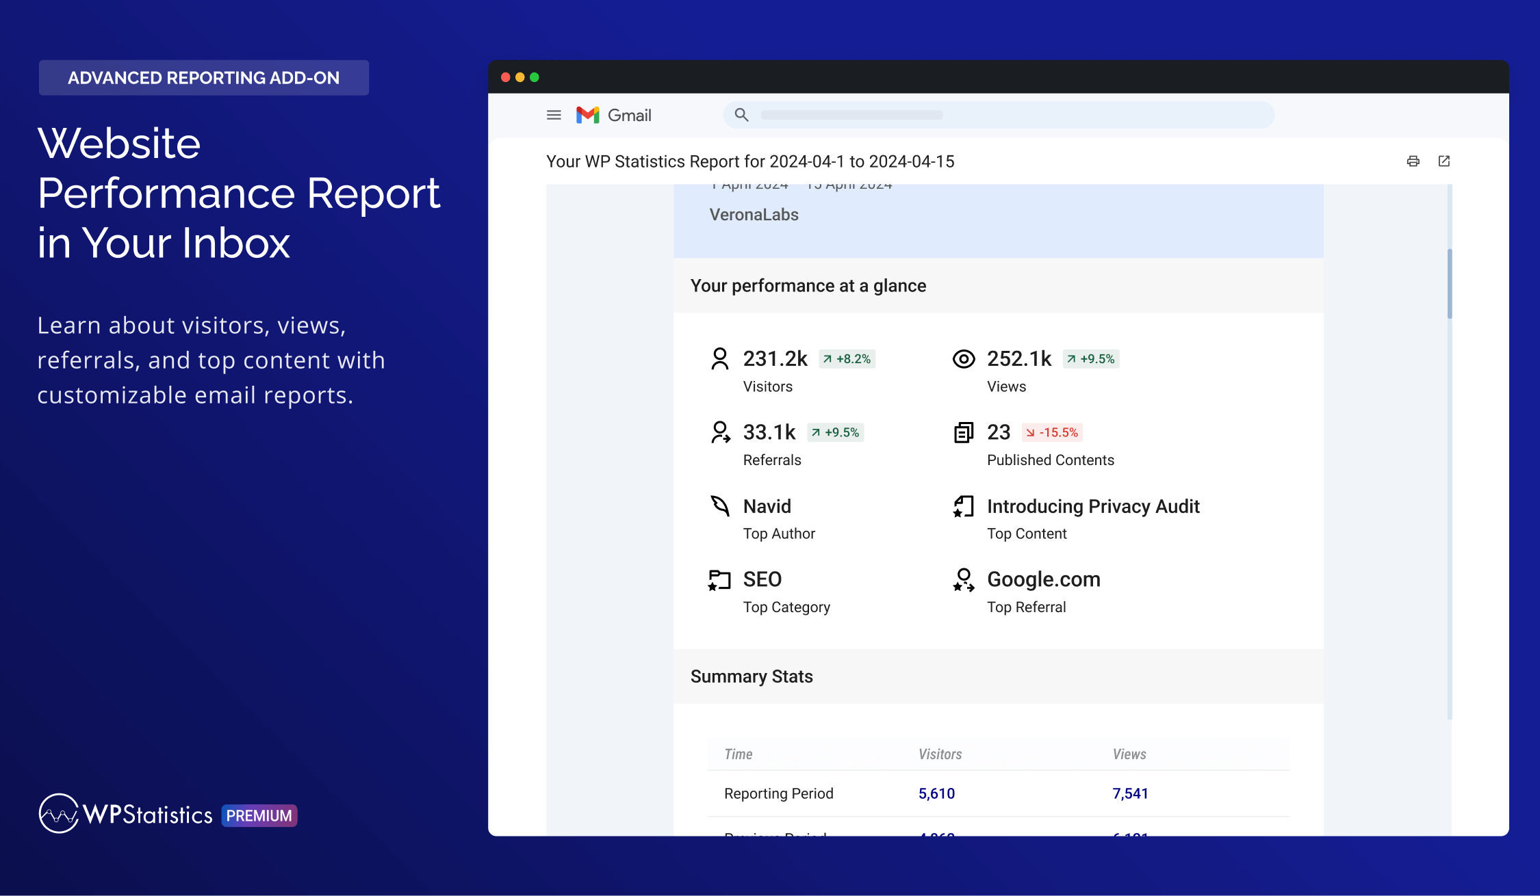Viewport: 1540px width, 896px height.
Task: Open the email in a new window
Action: tap(1444, 161)
